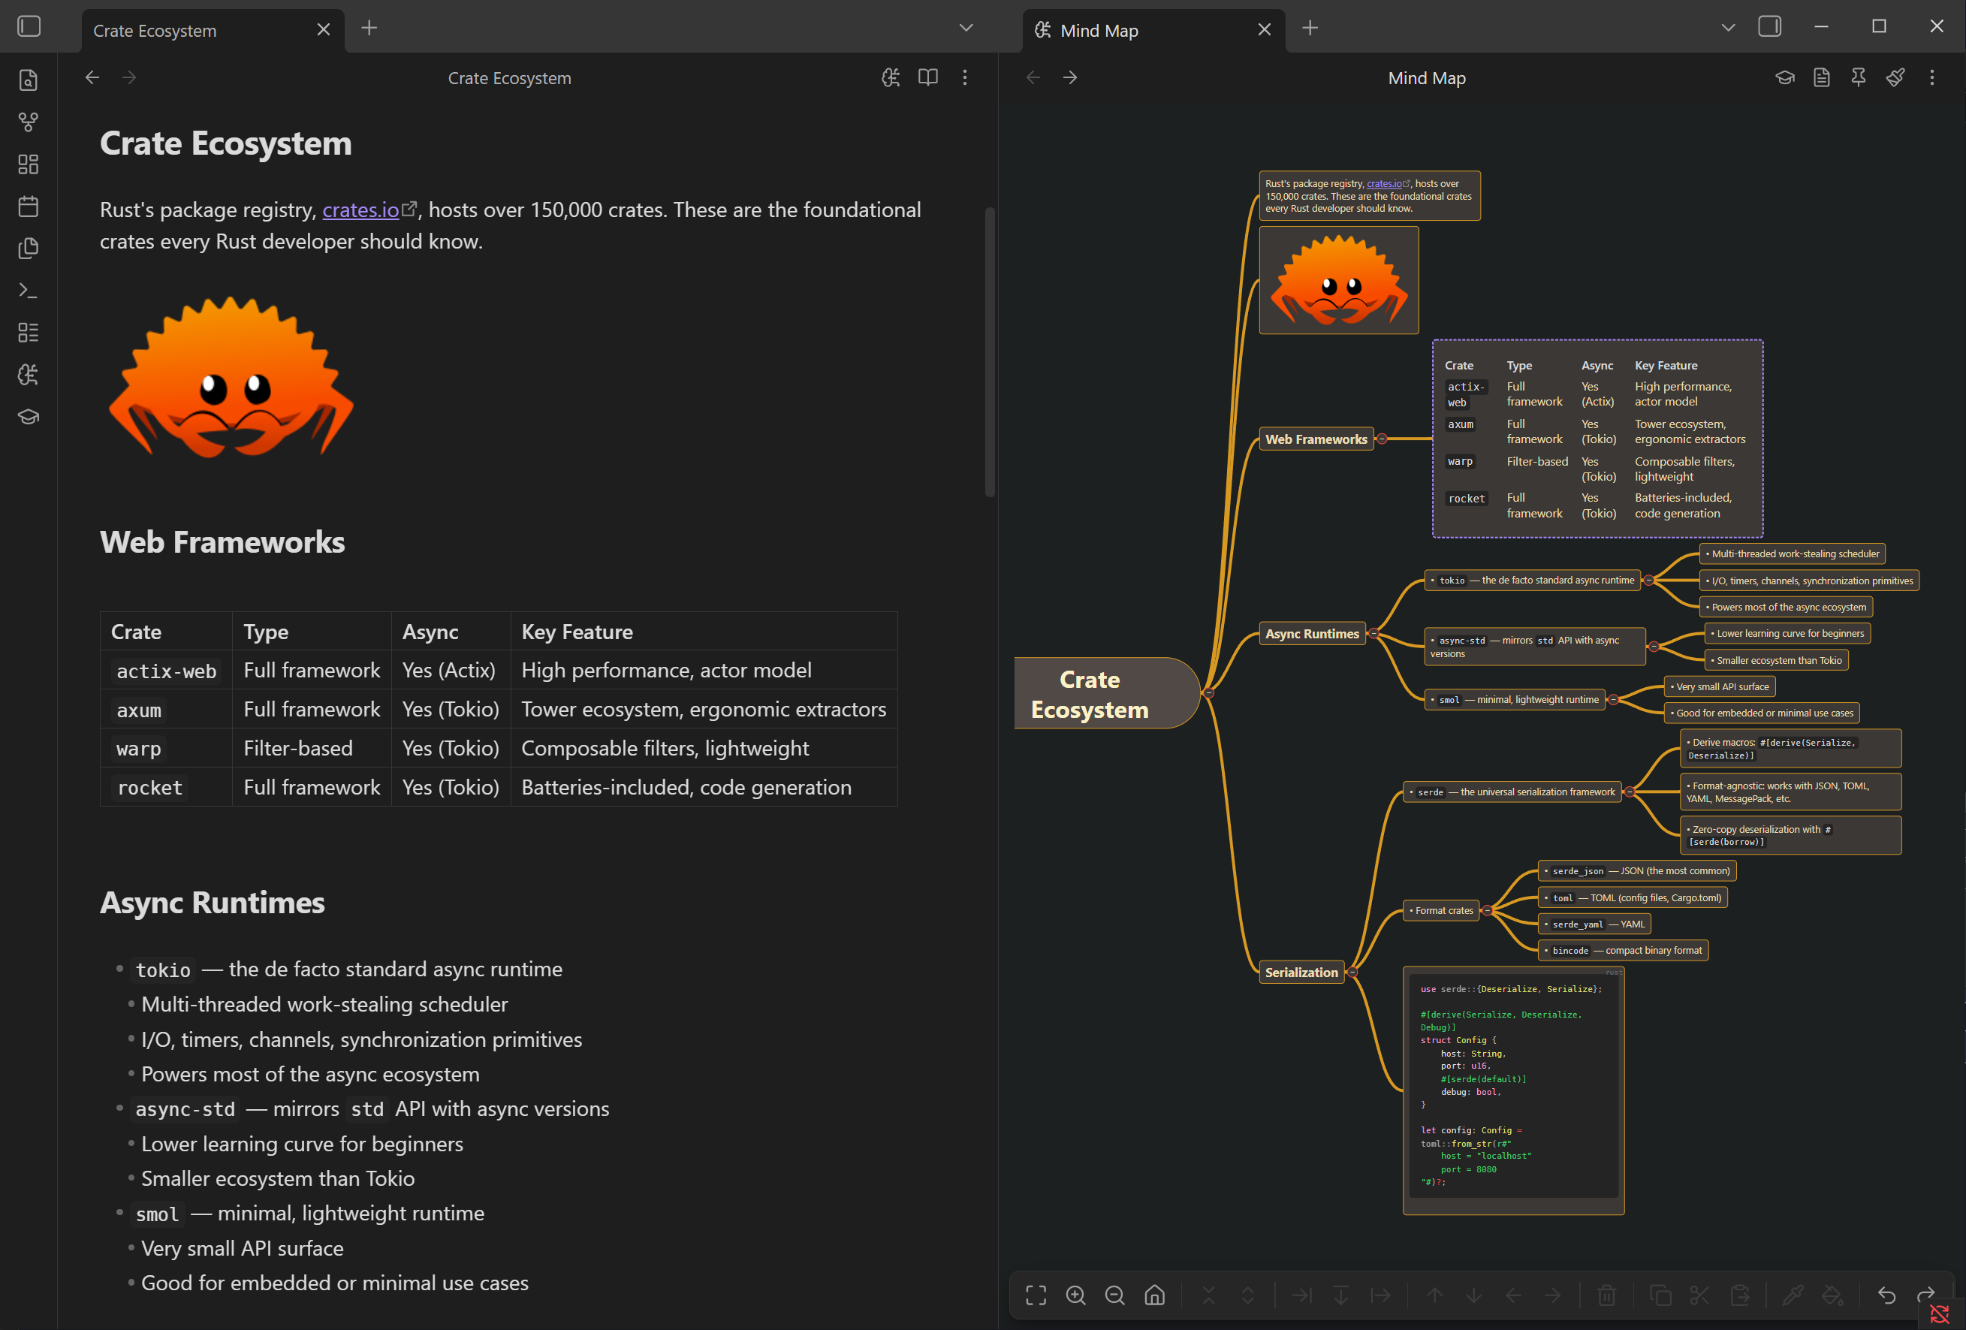The width and height of the screenshot is (1966, 1330).
Task: Open a new tab with the plus button
Action: point(369,27)
